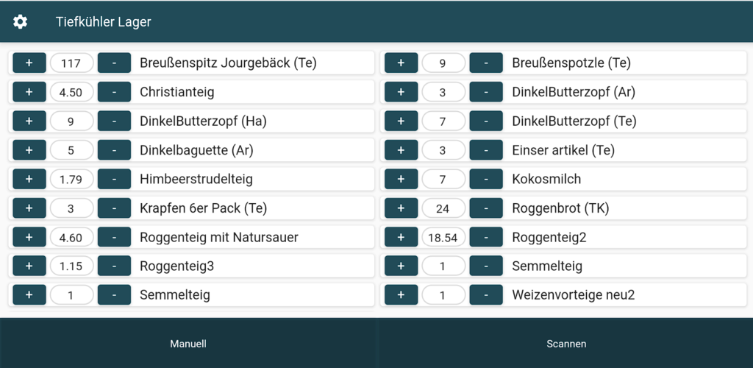Click the Roggenteig2 quantity field 18.54
The width and height of the screenshot is (753, 368).
(x=443, y=237)
